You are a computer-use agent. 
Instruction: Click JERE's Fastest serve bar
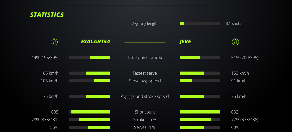(x=200, y=73)
